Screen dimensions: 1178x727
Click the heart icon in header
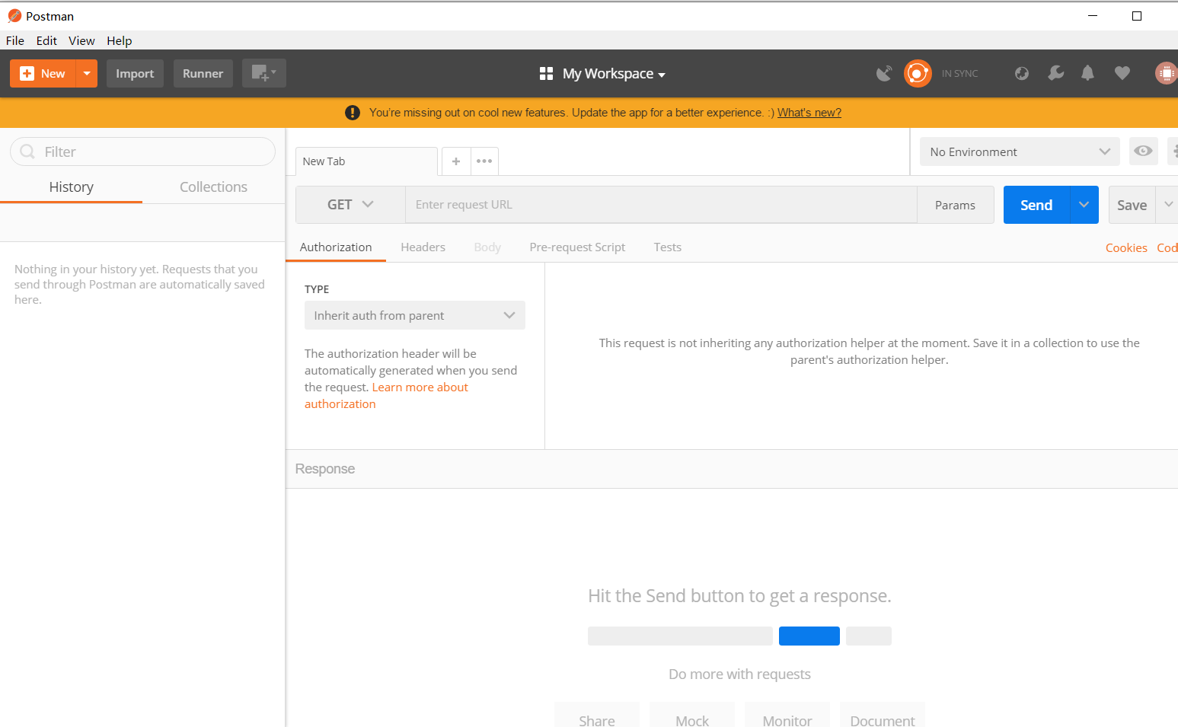pos(1122,73)
